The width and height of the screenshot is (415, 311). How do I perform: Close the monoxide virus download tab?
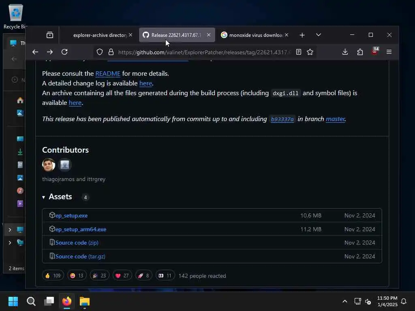(287, 35)
